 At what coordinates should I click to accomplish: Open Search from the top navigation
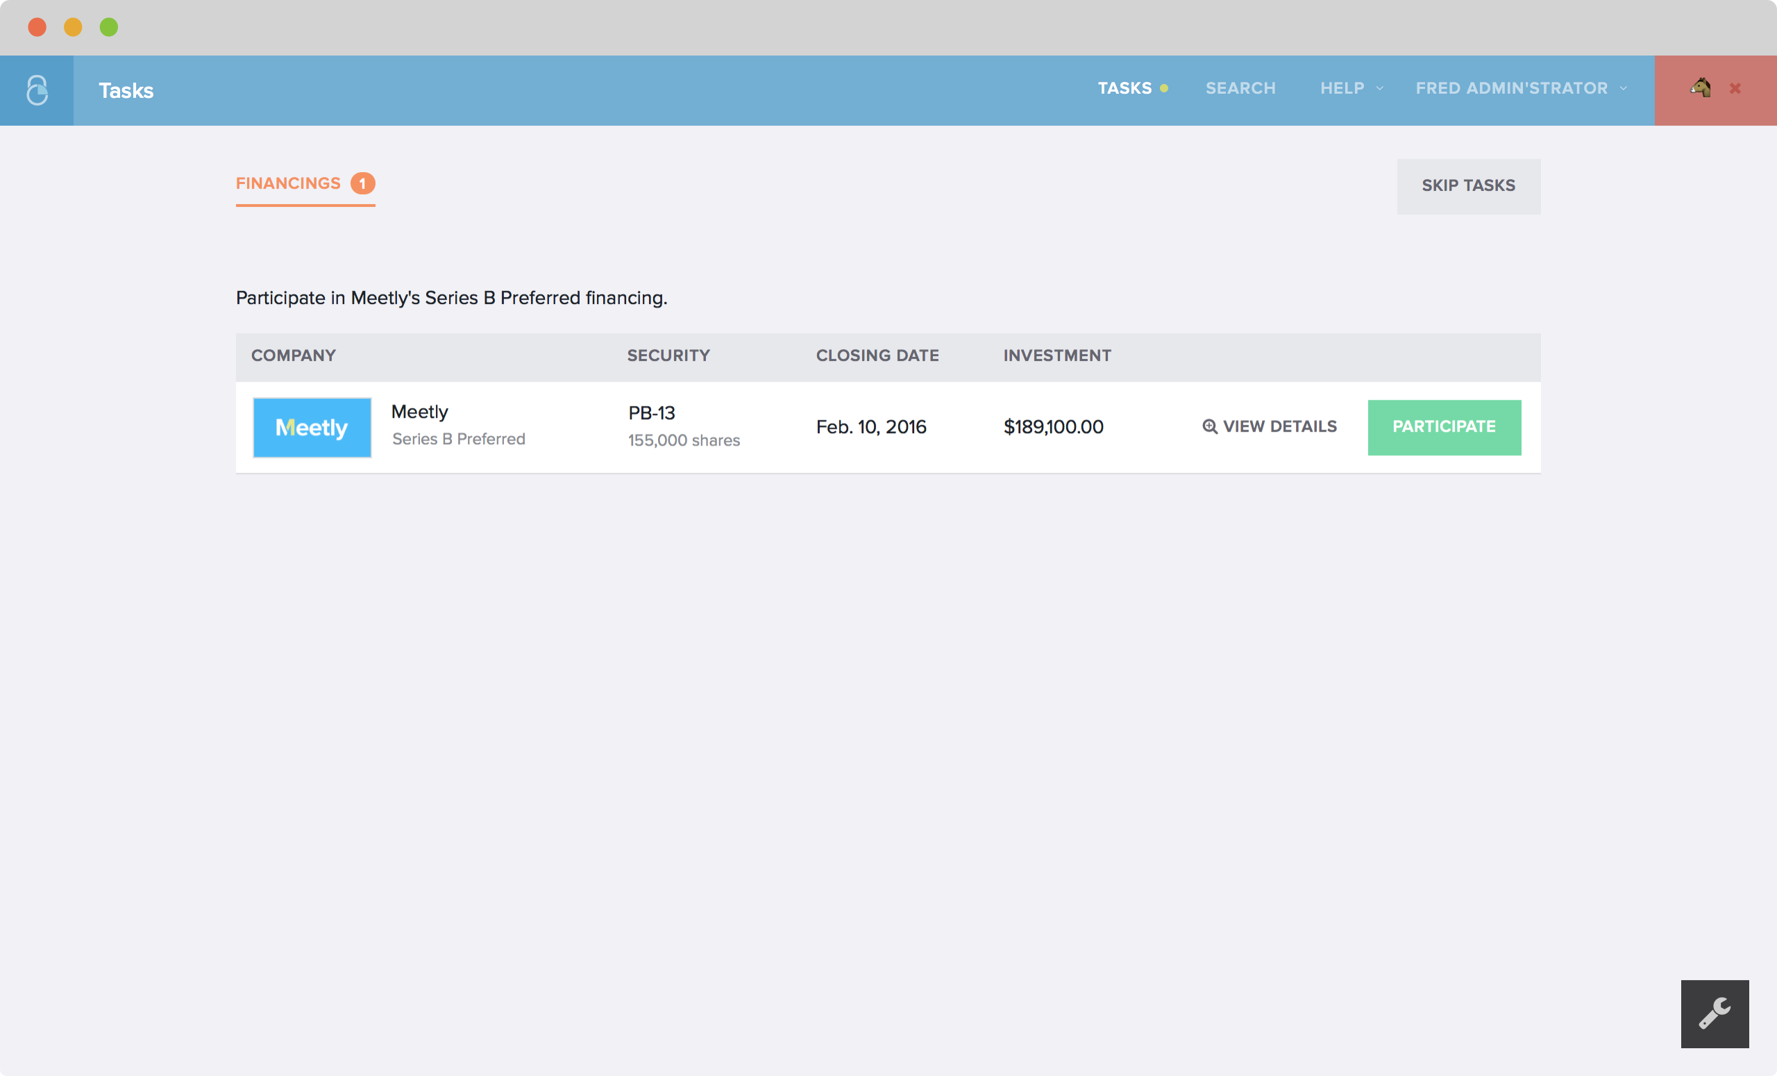(x=1240, y=89)
